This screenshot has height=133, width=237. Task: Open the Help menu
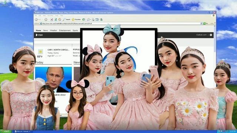click(x=61, y=16)
